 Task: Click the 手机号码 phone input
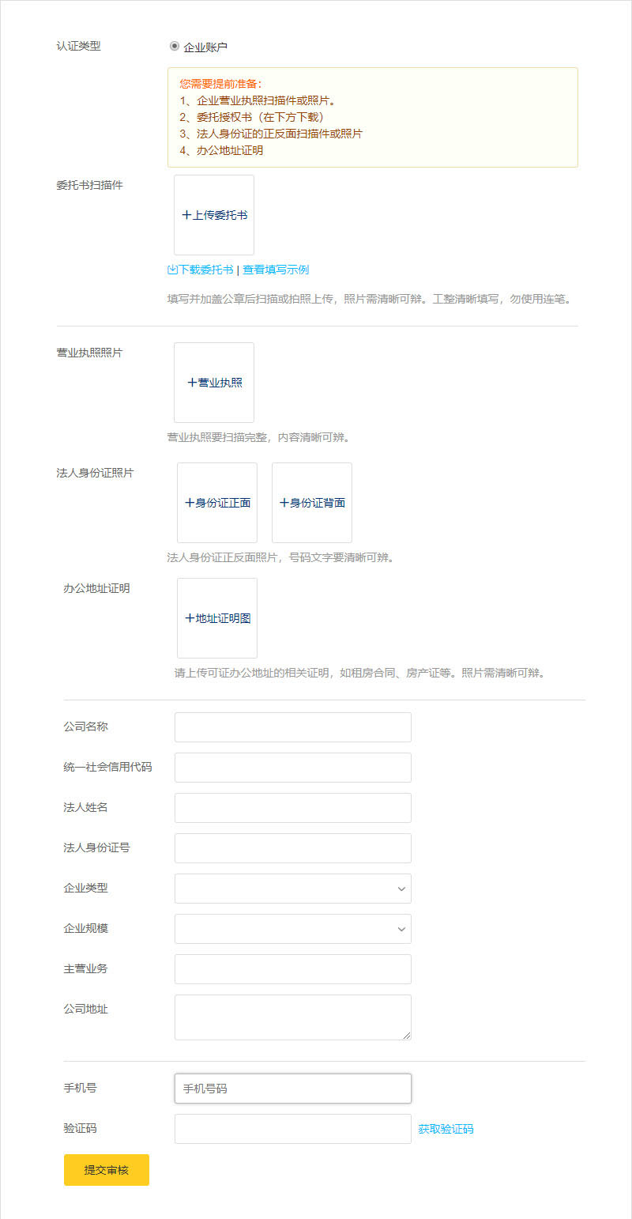pos(293,1089)
